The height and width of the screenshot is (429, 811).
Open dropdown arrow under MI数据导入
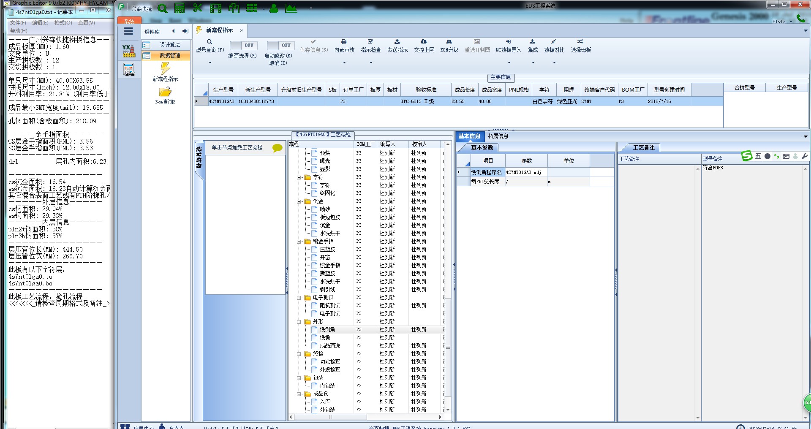tap(509, 62)
